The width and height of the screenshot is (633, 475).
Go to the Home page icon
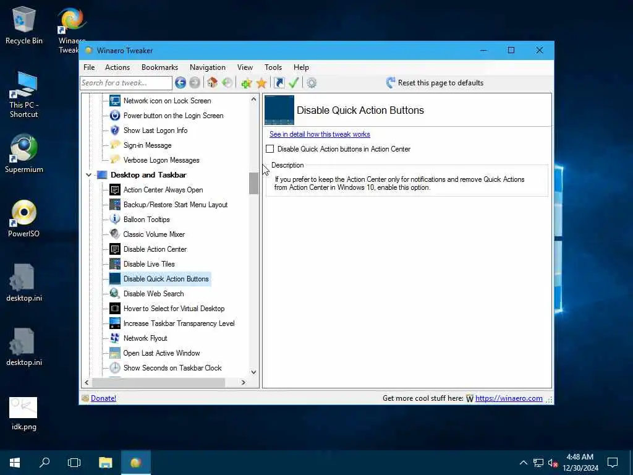(213, 83)
